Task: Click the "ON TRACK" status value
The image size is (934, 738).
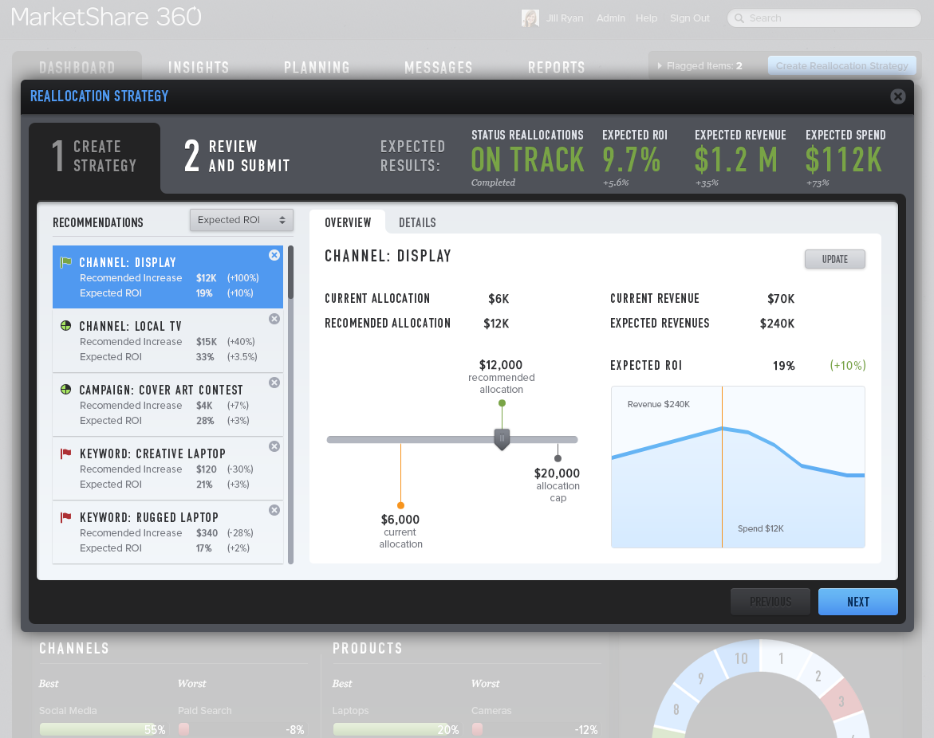Action: click(x=527, y=159)
